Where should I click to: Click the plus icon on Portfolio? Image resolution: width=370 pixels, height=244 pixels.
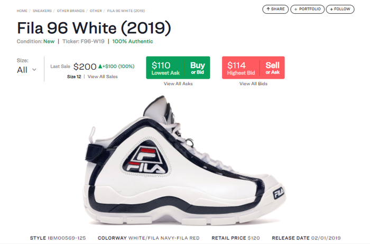(x=295, y=9)
